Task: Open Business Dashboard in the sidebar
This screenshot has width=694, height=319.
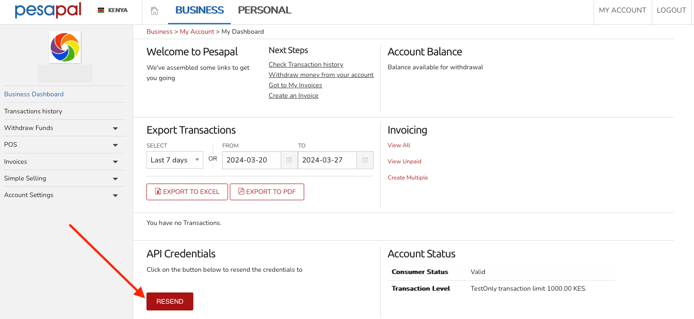Action: pos(34,94)
